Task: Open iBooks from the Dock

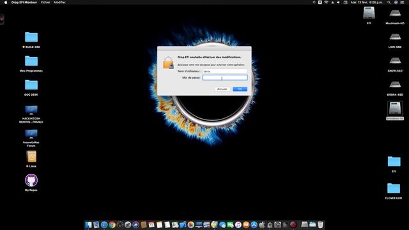Action: pos(246,225)
